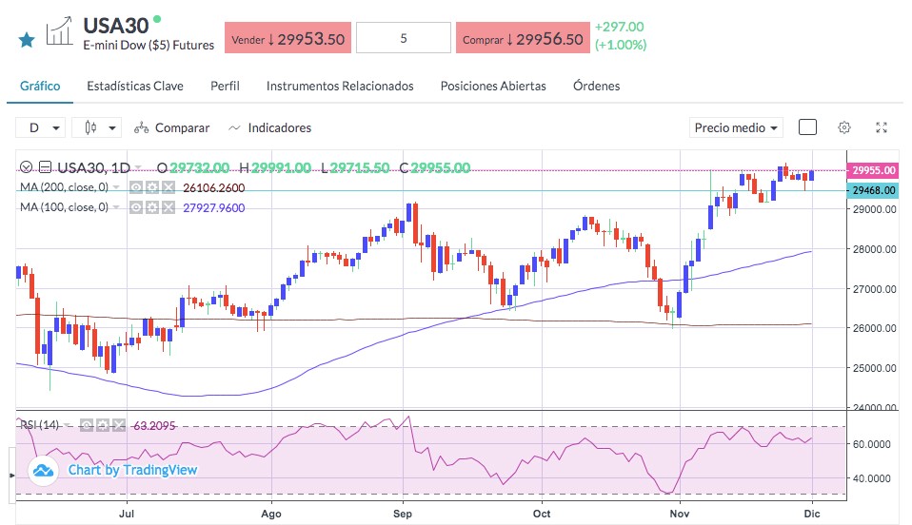Open the Comparar symbol tool
Viewport: 912px width, 525px height.
171,127
